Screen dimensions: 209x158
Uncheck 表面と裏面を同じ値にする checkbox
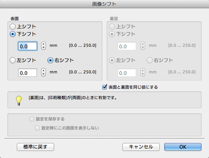104,87
